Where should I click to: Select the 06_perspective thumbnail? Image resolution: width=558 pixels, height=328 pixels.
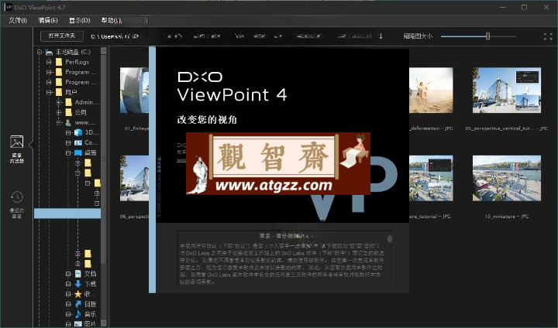134,178
